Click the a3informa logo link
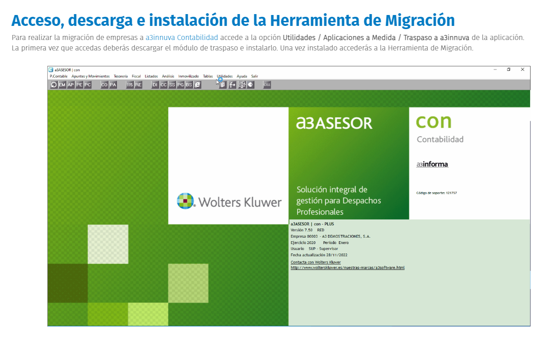The width and height of the screenshot is (547, 339). [432, 164]
